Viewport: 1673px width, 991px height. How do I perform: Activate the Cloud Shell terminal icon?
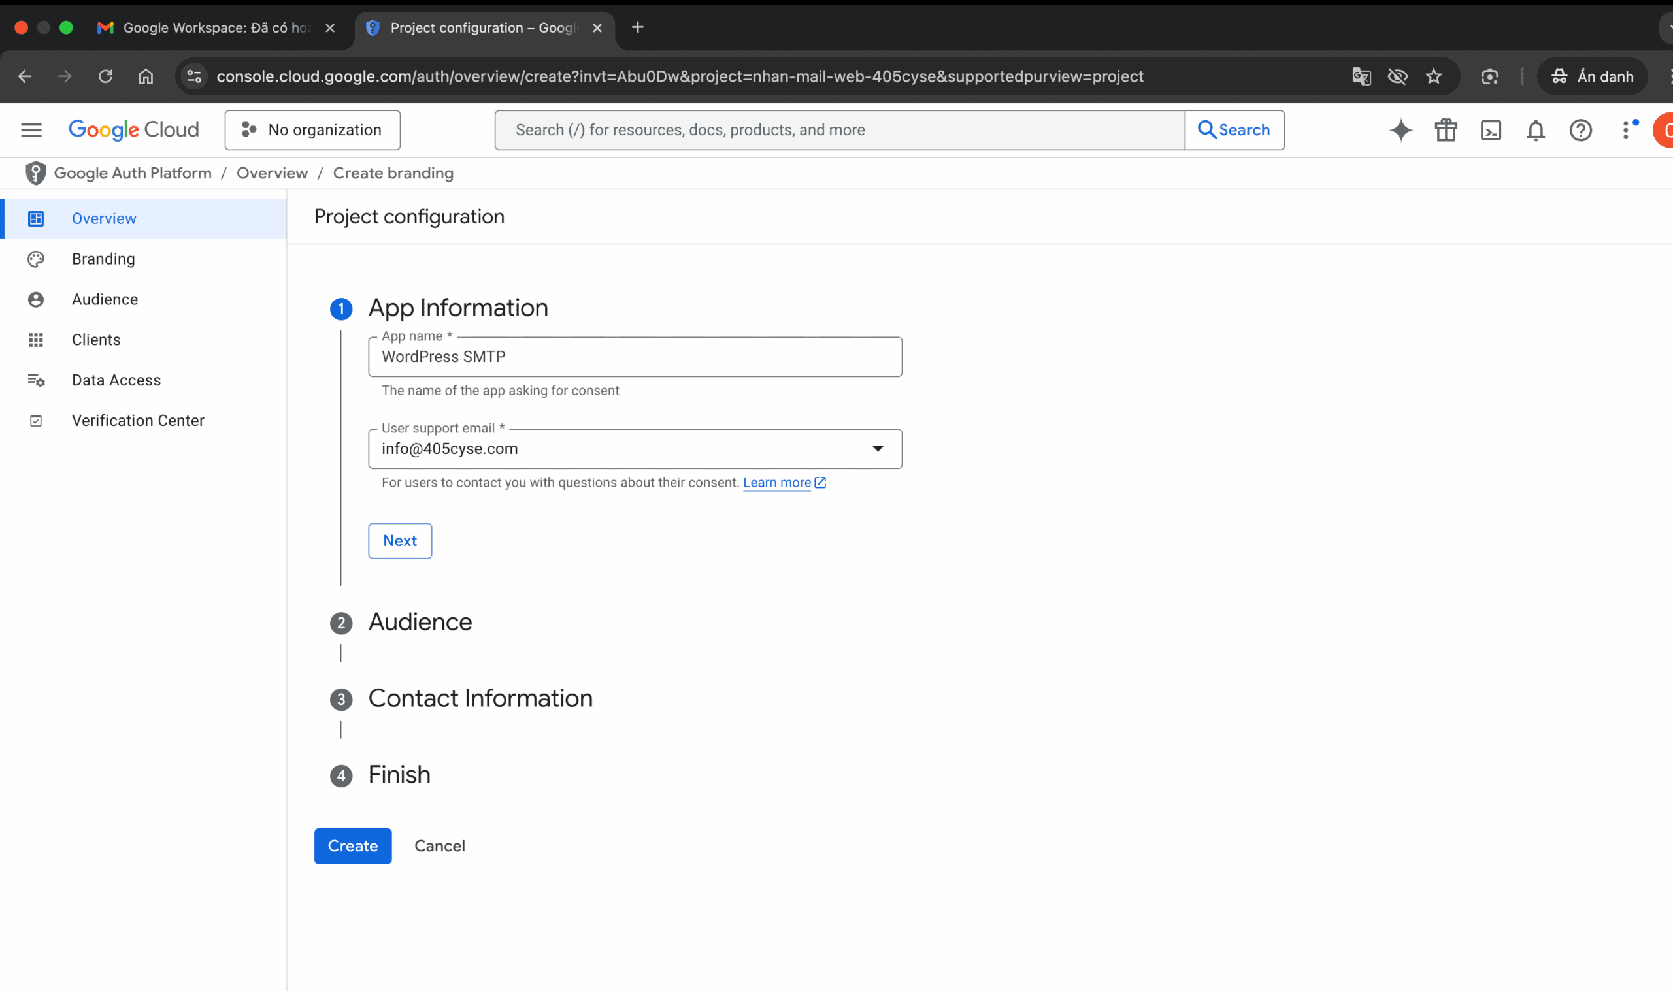point(1491,130)
